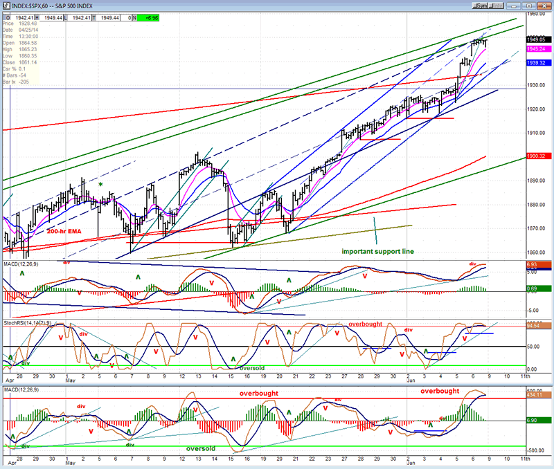This screenshot has width=554, height=469.
Task: Click the 434.11 value tag in bottom pane
Action: click(x=539, y=394)
